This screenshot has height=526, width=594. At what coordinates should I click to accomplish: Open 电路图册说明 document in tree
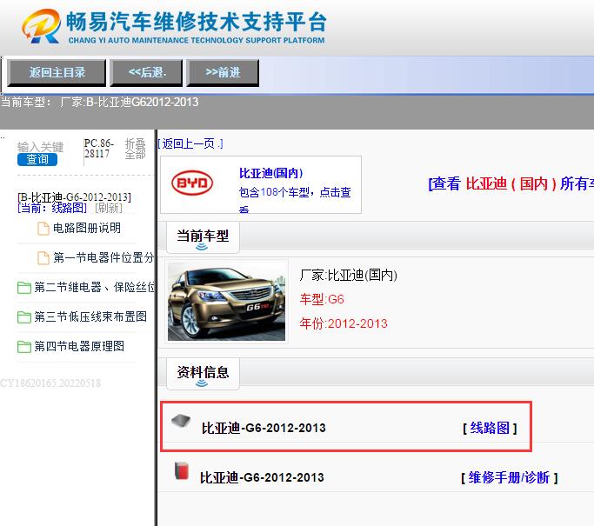tap(87, 228)
